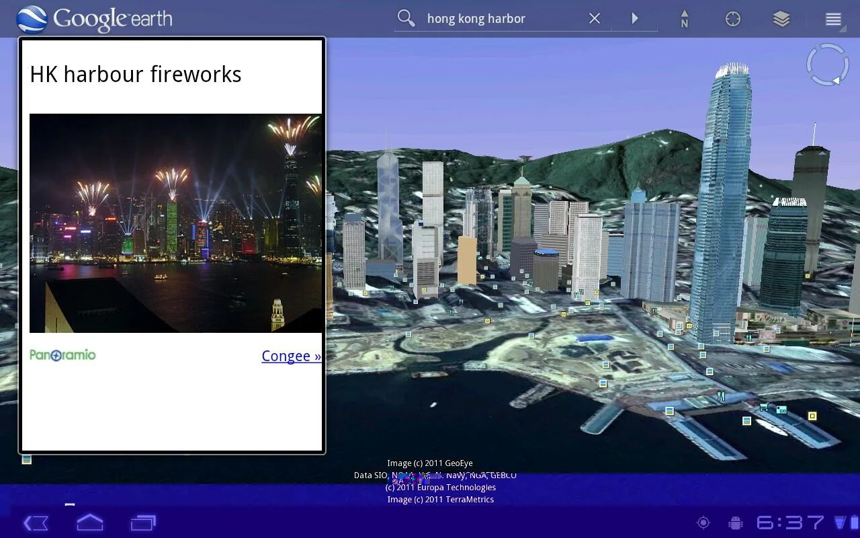This screenshot has width=860, height=538.
Task: Tap the Android debug status icon
Action: tap(735, 523)
